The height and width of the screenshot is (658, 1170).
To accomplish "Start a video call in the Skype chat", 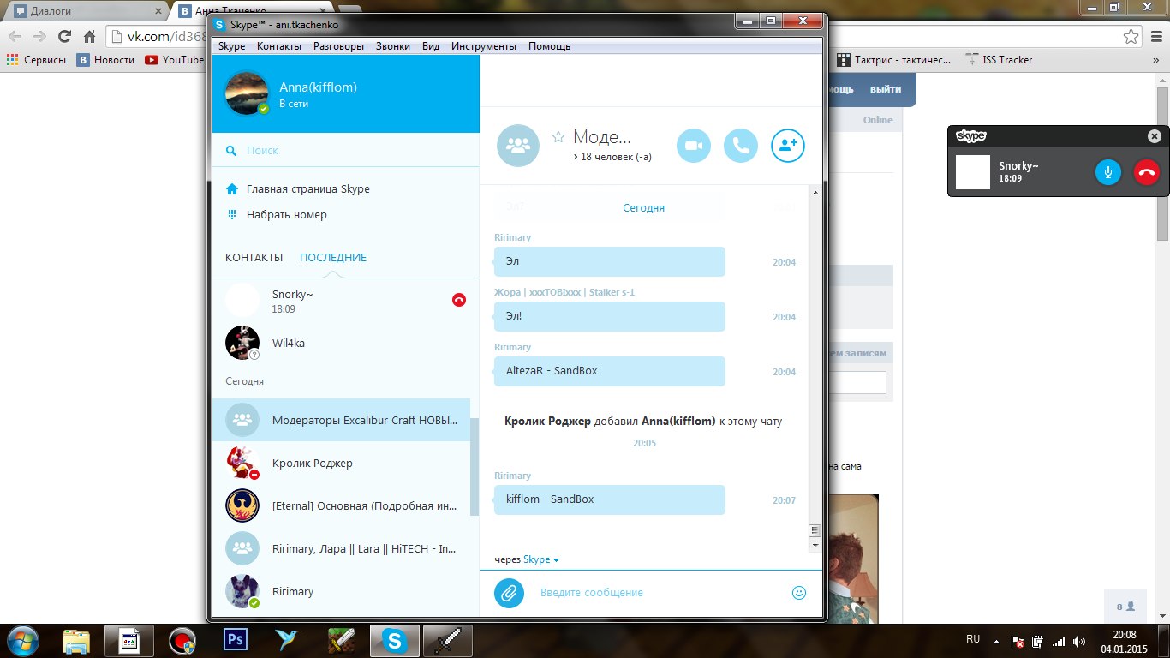I will [x=694, y=146].
